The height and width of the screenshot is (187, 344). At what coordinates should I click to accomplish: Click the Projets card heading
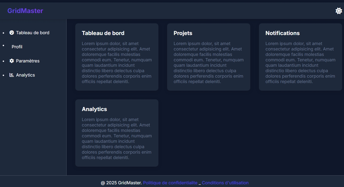click(183, 33)
